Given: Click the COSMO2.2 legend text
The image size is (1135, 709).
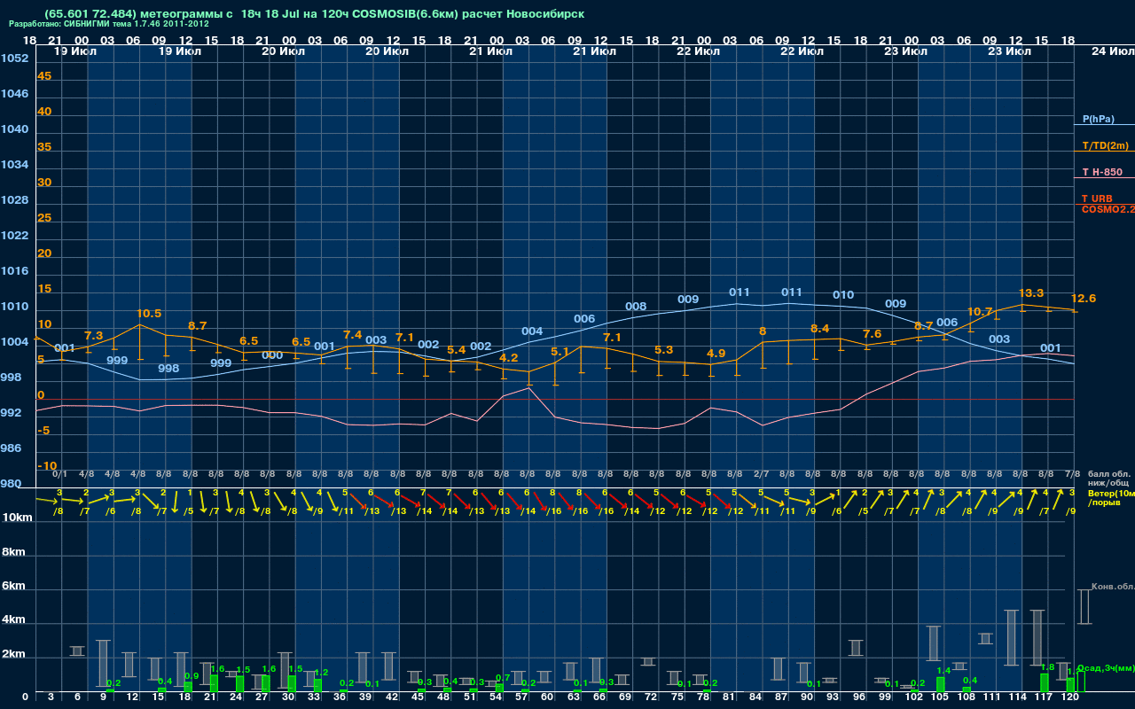Looking at the screenshot, I should coord(1108,209).
